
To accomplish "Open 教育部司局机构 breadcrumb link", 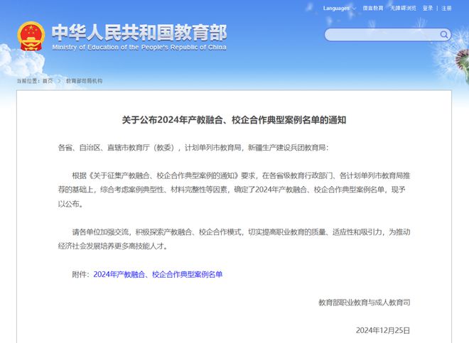I will [x=84, y=81].
